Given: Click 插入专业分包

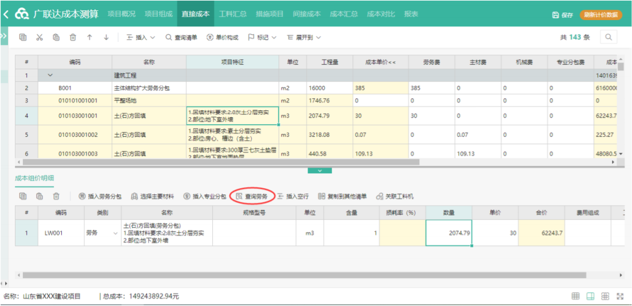Looking at the screenshot, I should click(x=205, y=197).
